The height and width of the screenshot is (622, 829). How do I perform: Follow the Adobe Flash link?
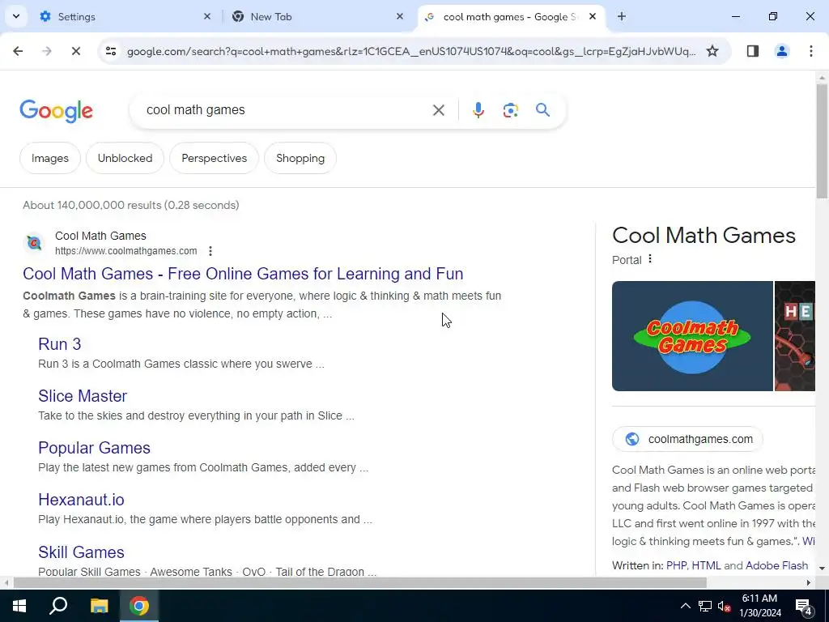tap(776, 565)
